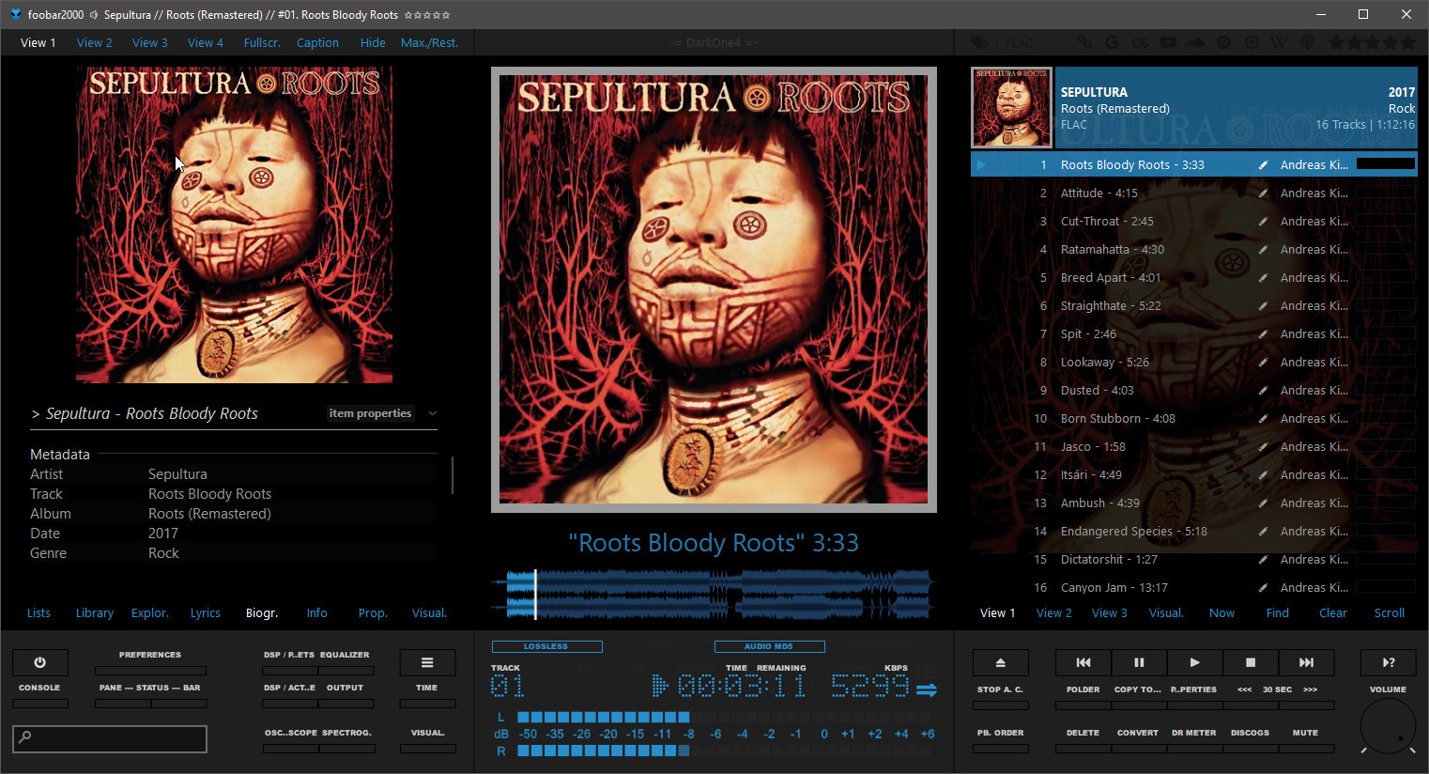Pause playback with the pause button

coord(1139,662)
